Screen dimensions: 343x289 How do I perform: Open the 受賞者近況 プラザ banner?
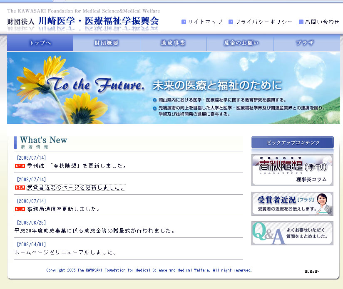click(292, 204)
